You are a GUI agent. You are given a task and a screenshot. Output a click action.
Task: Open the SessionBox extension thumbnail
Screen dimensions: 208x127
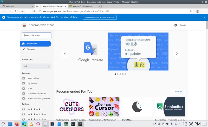click(170, 106)
